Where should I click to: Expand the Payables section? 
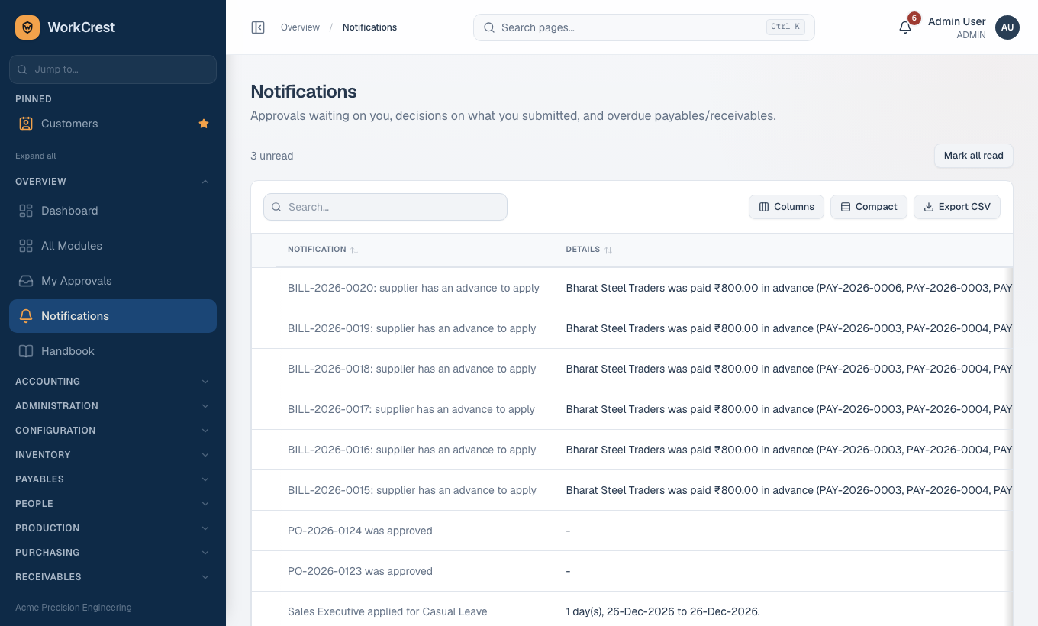[113, 479]
